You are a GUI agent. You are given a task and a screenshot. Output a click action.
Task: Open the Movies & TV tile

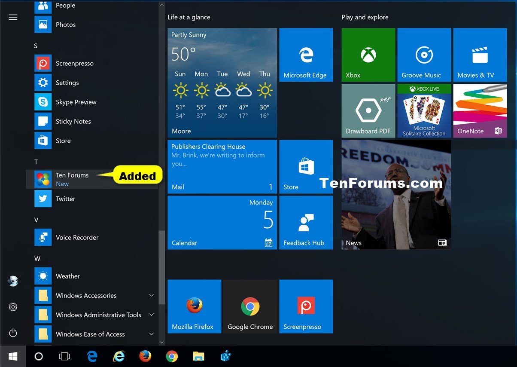tap(480, 55)
